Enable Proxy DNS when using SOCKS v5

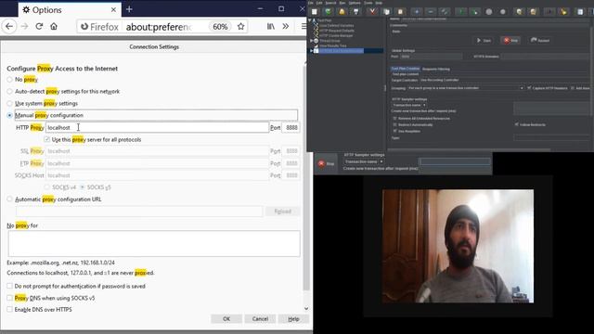coord(9,298)
